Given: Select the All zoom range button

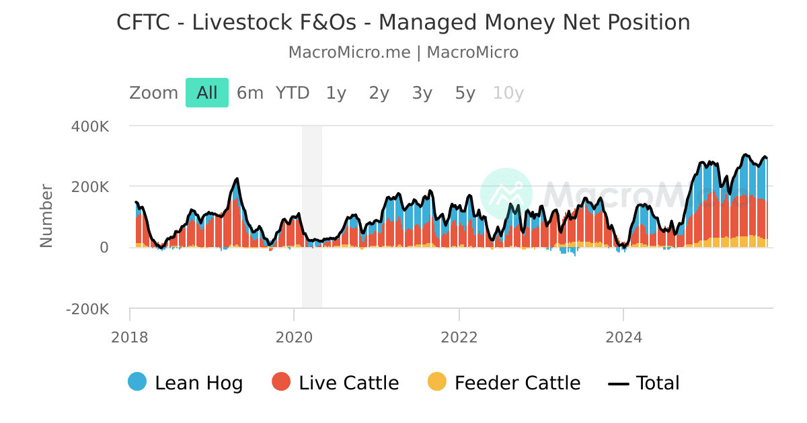Looking at the screenshot, I should point(207,93).
